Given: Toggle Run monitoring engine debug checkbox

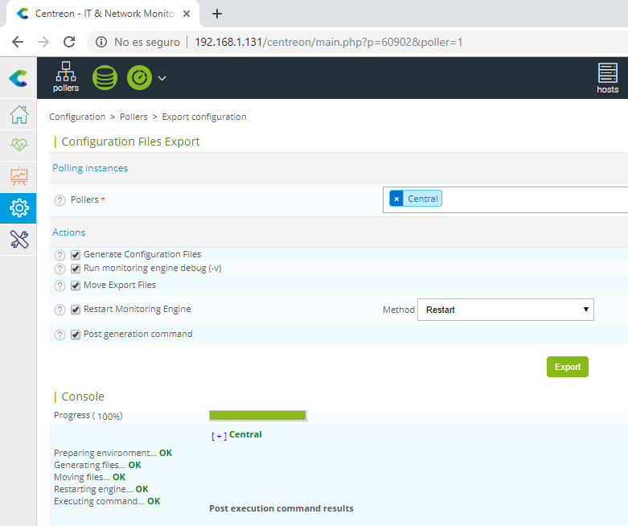Looking at the screenshot, I should [76, 269].
